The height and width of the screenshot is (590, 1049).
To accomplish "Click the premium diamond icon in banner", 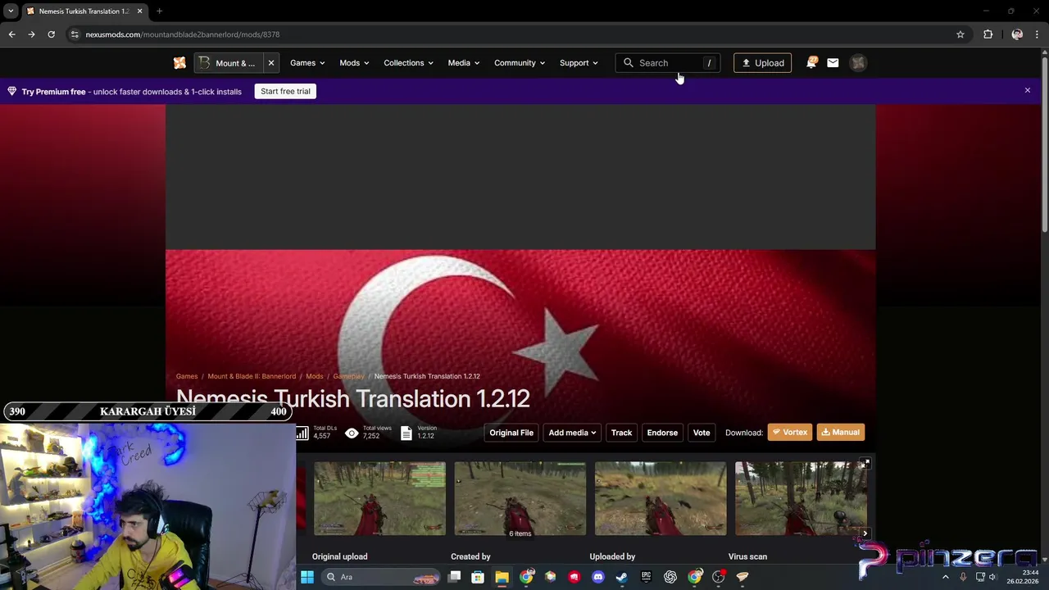I will [11, 91].
